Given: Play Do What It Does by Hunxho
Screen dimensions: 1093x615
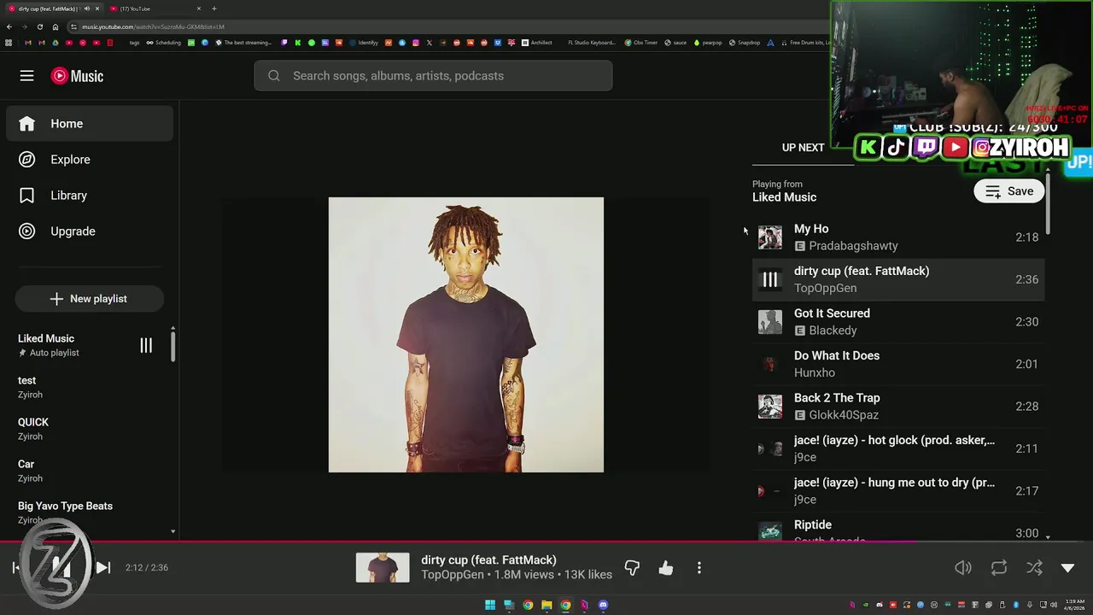Looking at the screenshot, I should pyautogui.click(x=898, y=364).
